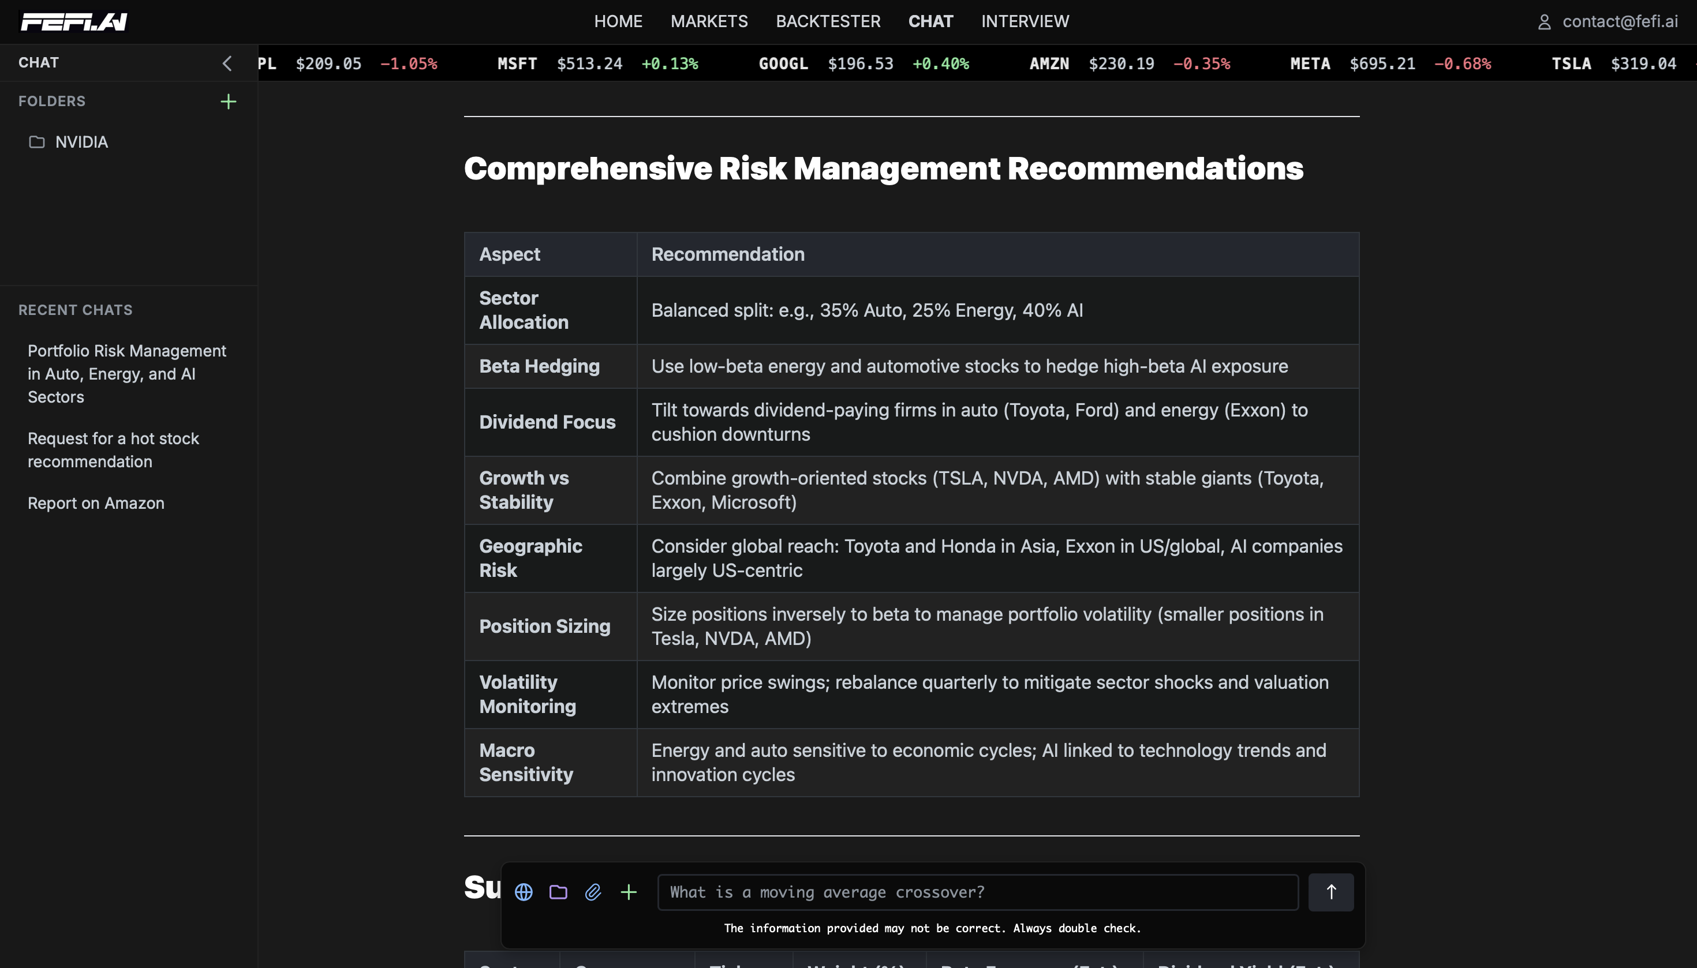This screenshot has height=968, width=1697.
Task: Send the message with the arrow icon
Action: pyautogui.click(x=1330, y=891)
